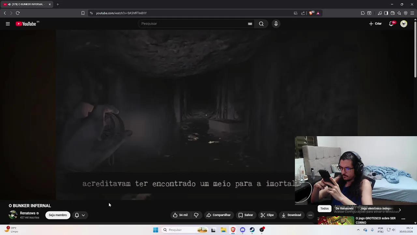Show hidden system tray icons

(358, 230)
